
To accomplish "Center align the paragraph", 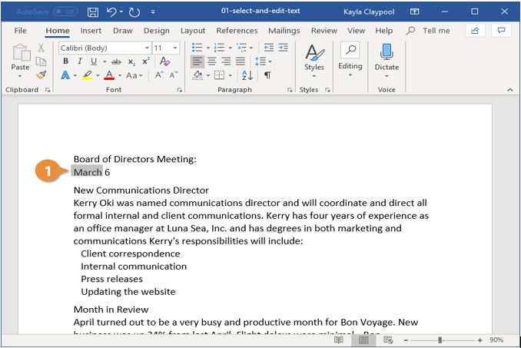I will (211, 61).
